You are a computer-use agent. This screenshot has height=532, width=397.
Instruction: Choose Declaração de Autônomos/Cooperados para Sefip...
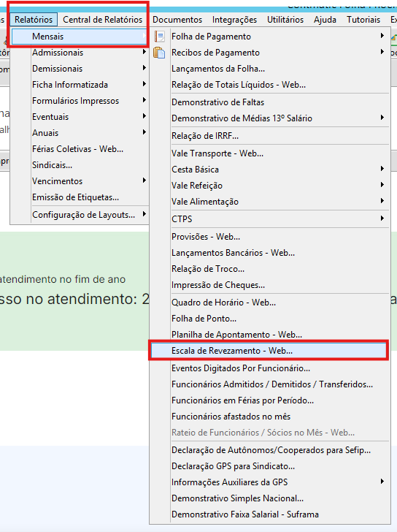(270, 450)
